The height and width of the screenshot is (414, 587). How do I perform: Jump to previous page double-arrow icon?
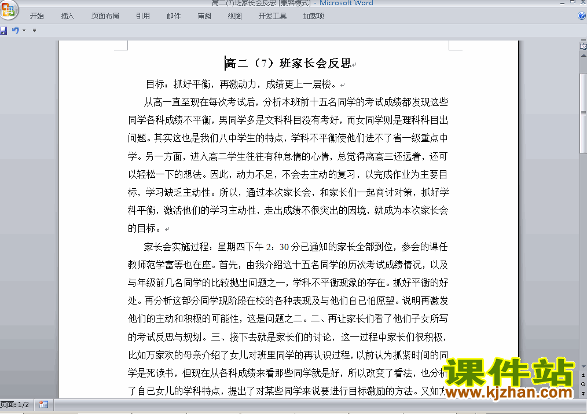(584, 375)
